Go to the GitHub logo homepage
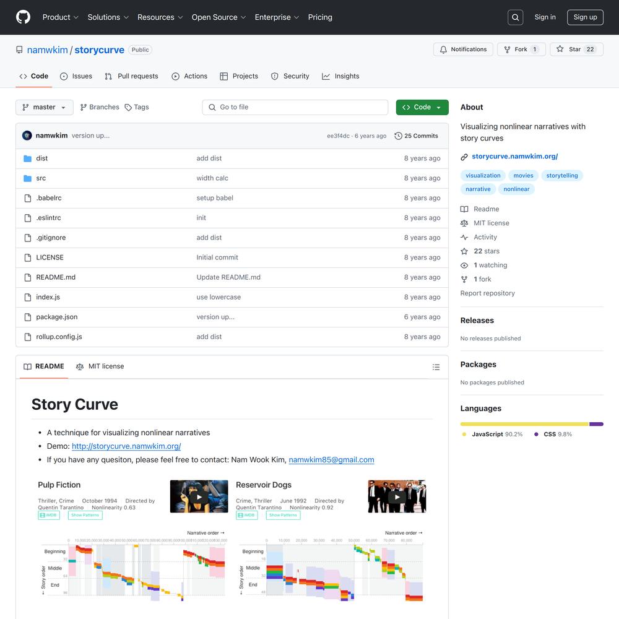 pyautogui.click(x=23, y=17)
